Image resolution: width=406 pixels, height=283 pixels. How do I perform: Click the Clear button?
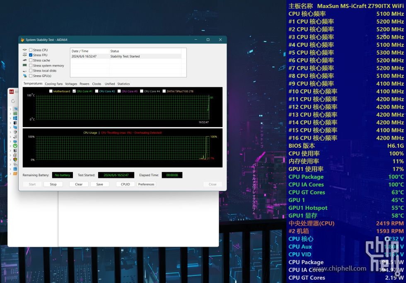(x=79, y=184)
